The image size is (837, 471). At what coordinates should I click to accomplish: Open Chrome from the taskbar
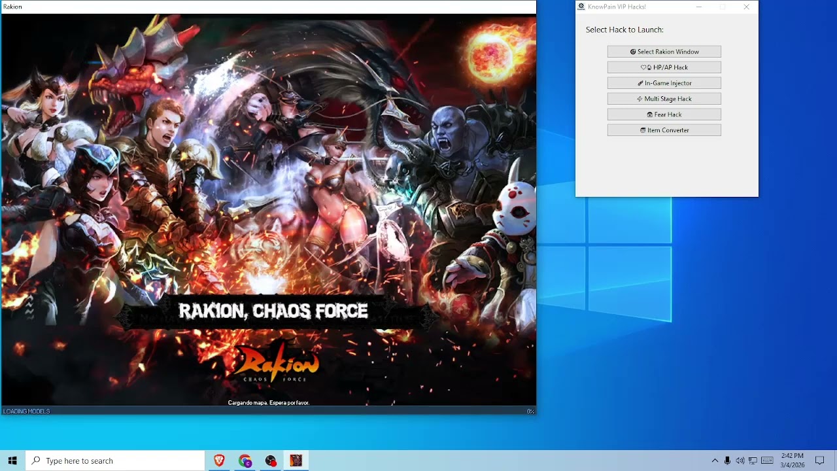[245, 461]
